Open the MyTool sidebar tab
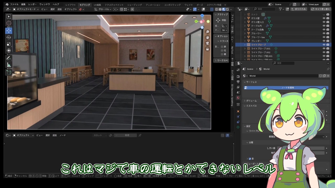Image resolution: width=335 pixels, height=188 pixels. tap(232, 50)
